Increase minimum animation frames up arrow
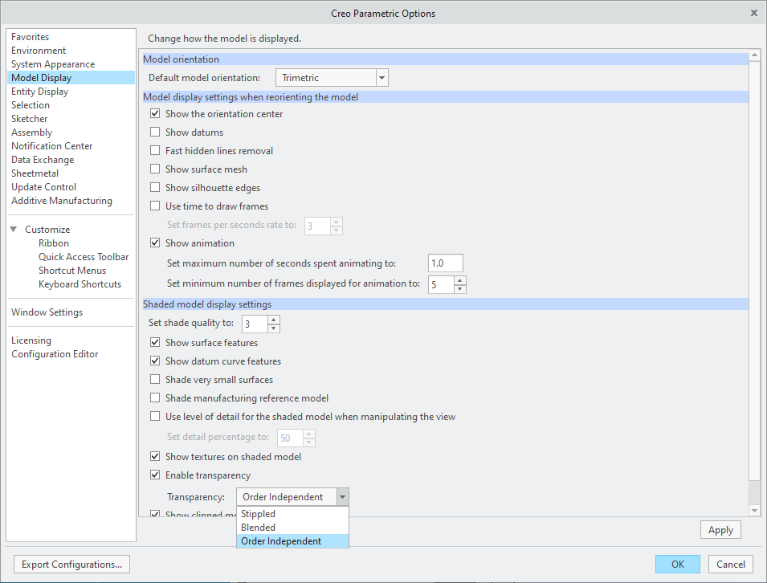The height and width of the screenshot is (583, 767). point(459,279)
